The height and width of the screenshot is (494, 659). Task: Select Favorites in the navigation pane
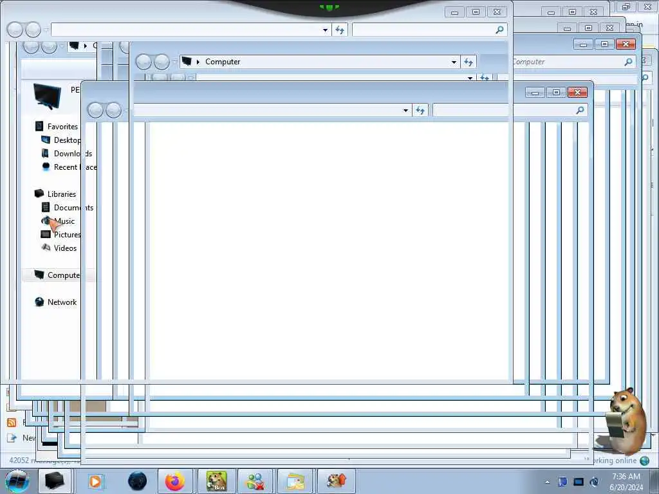57,127
